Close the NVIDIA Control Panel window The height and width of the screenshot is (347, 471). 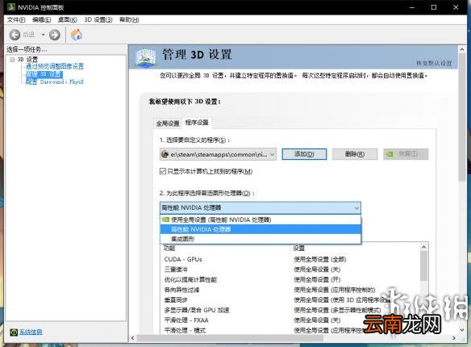pos(456,7)
